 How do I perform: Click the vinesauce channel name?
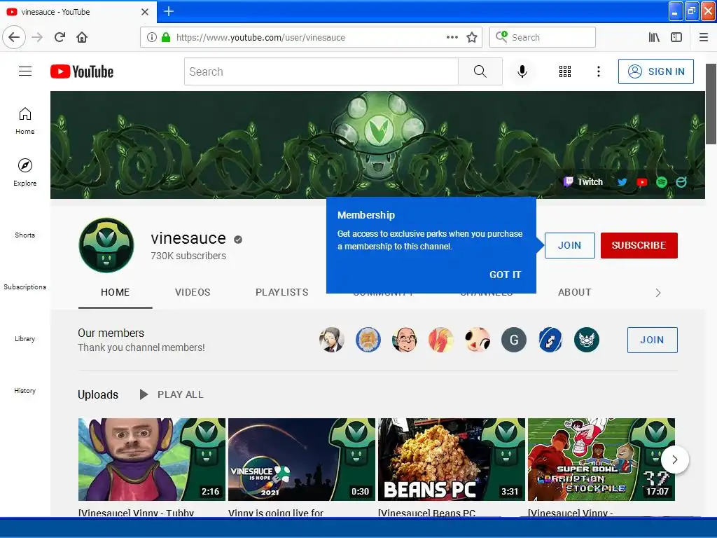(x=188, y=238)
